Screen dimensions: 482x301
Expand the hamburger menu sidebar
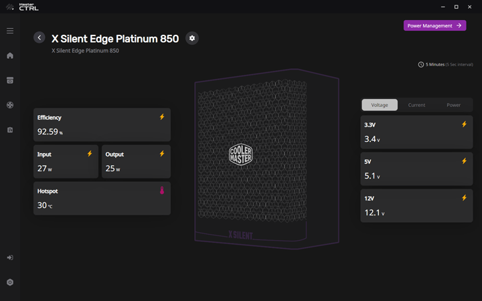pyautogui.click(x=10, y=31)
